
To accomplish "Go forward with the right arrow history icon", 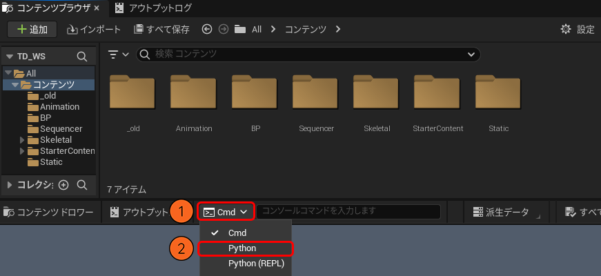I will click(x=224, y=29).
